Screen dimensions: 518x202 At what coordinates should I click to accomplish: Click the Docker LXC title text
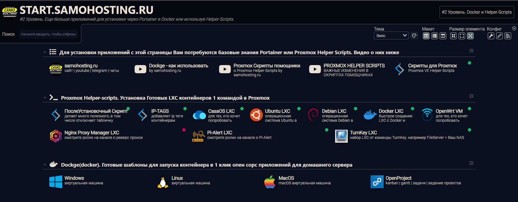coord(391,111)
